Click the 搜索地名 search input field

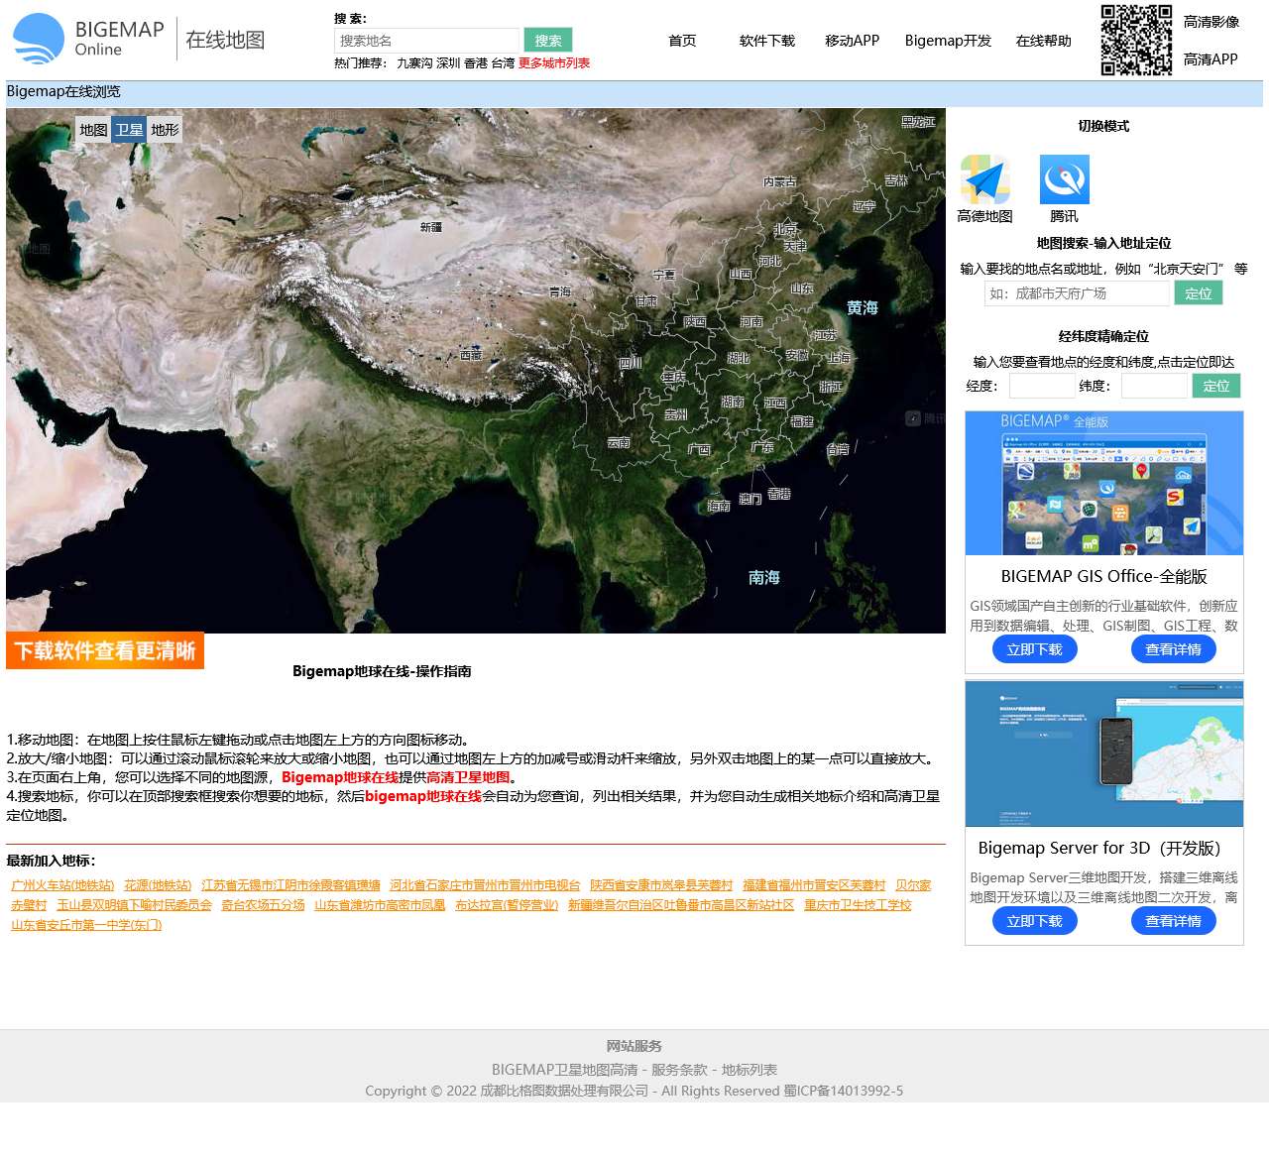[x=426, y=39]
